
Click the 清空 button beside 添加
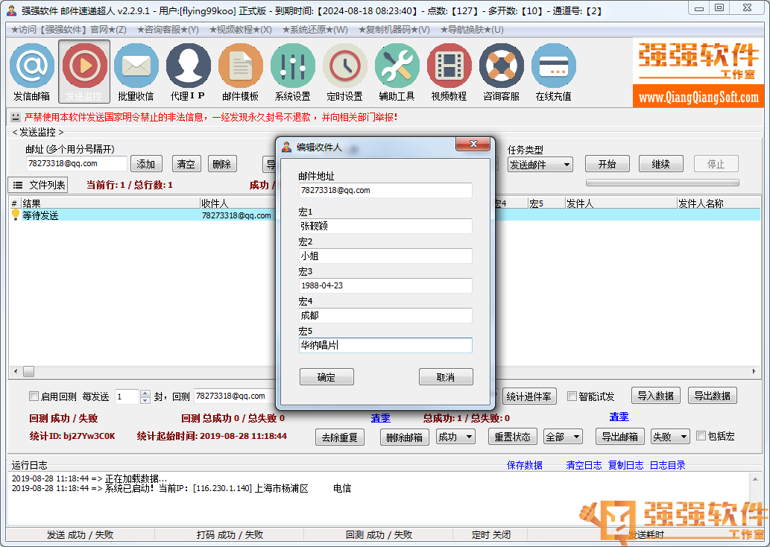(x=186, y=164)
